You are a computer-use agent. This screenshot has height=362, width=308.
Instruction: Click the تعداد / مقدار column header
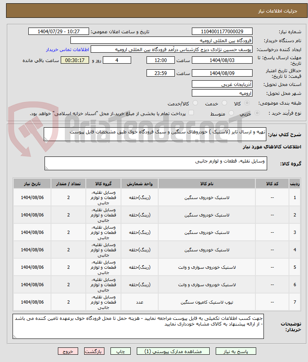coord(68,184)
